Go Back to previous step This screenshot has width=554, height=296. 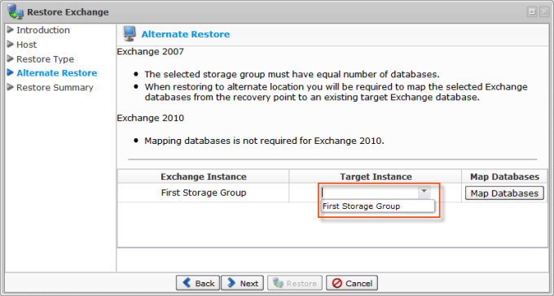point(198,283)
